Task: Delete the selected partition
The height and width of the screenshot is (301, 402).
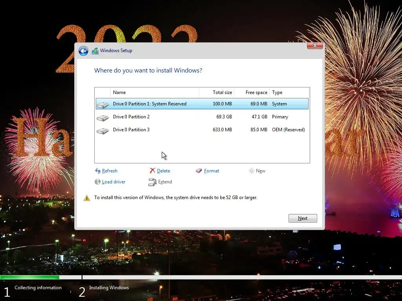Action: pos(163,171)
